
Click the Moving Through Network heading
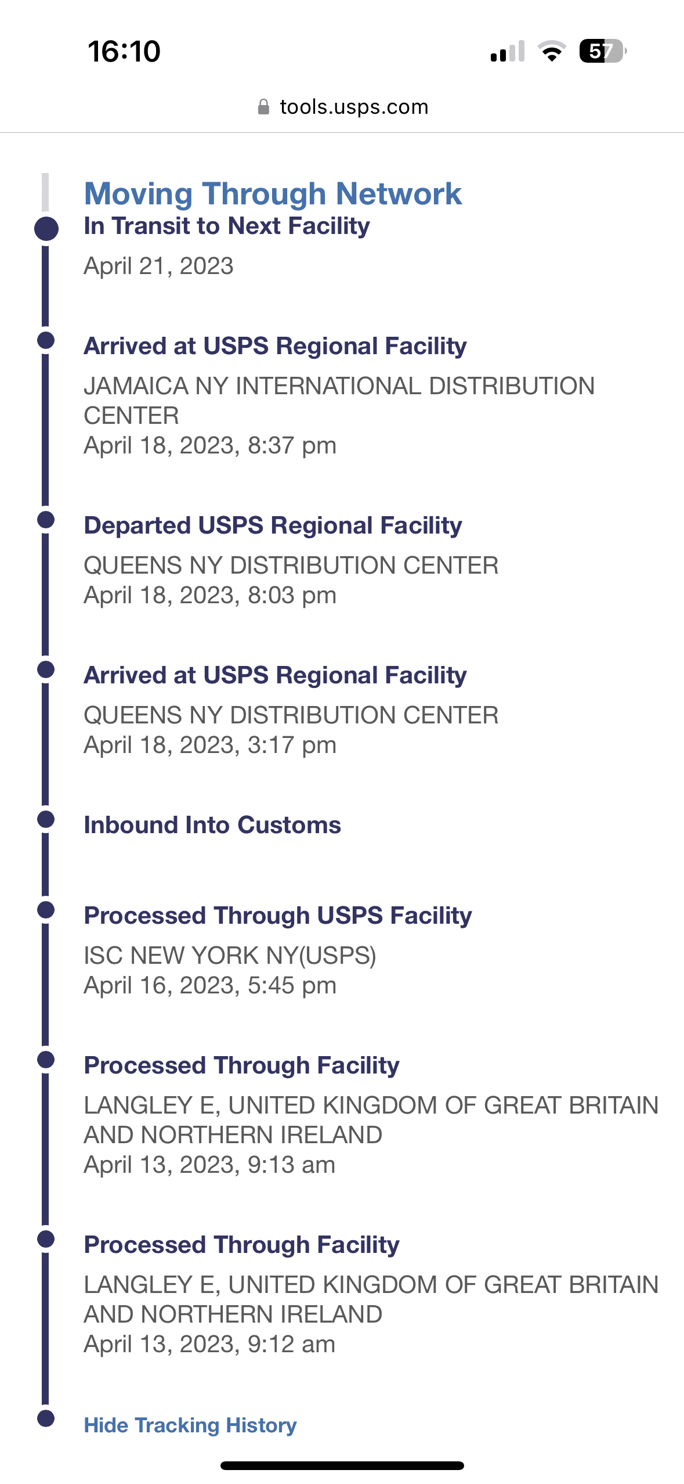(x=273, y=193)
